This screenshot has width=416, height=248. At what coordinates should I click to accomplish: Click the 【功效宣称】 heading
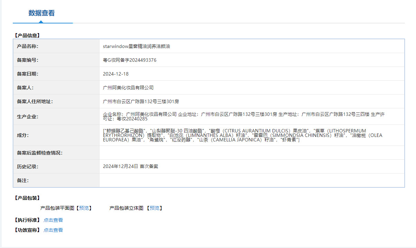27,230
